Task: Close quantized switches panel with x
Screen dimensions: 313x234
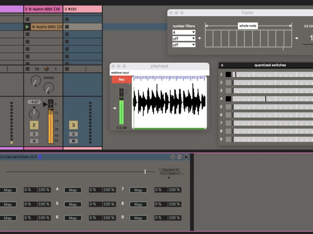Action: click(x=222, y=65)
